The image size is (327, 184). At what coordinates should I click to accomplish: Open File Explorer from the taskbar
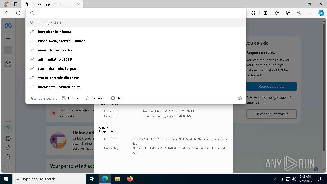tap(117, 179)
